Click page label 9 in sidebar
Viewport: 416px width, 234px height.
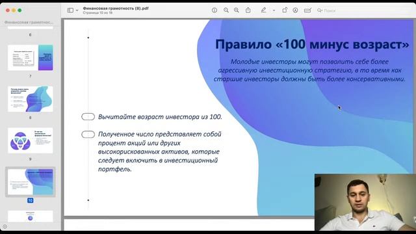[31, 159]
